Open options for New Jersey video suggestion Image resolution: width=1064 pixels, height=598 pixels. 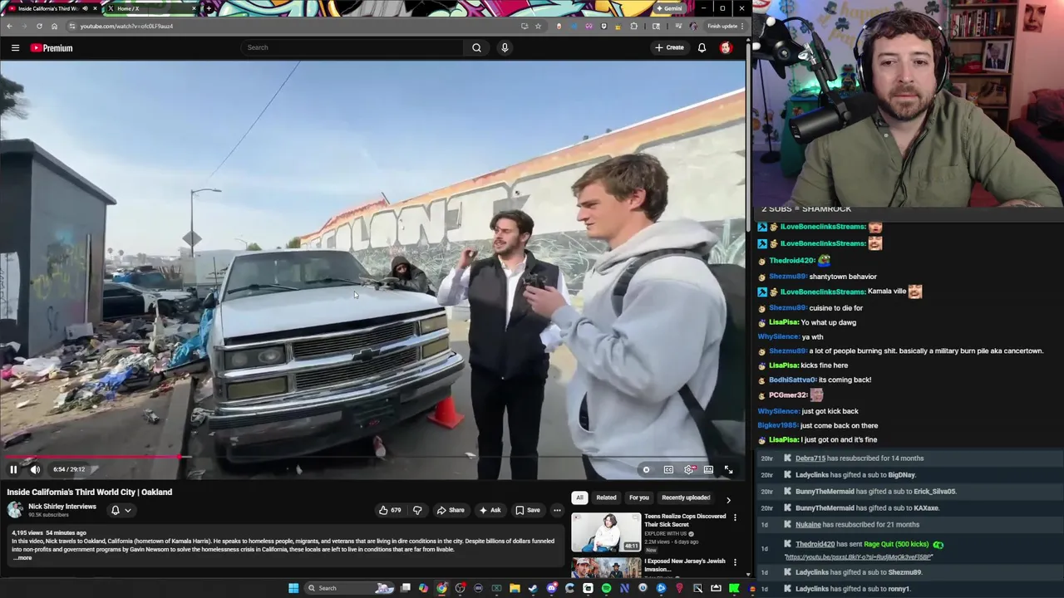coord(735,562)
